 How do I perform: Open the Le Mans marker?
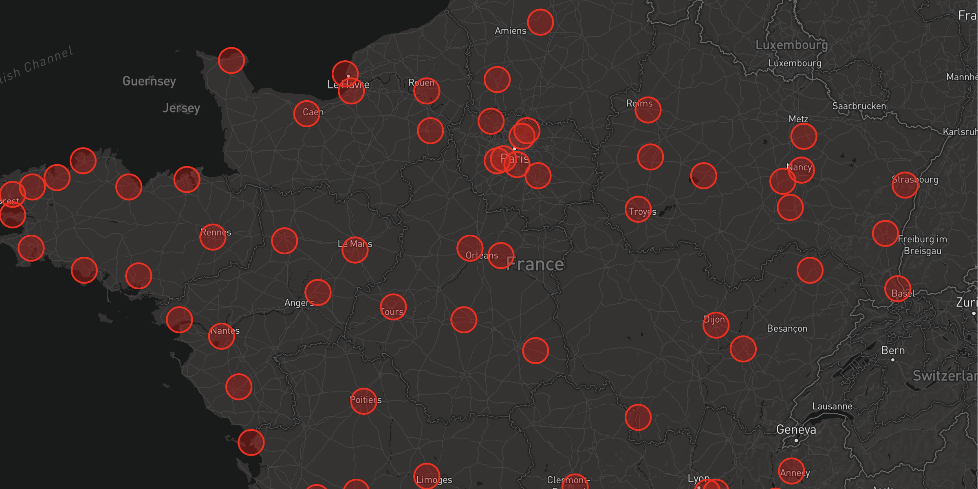[x=355, y=250]
